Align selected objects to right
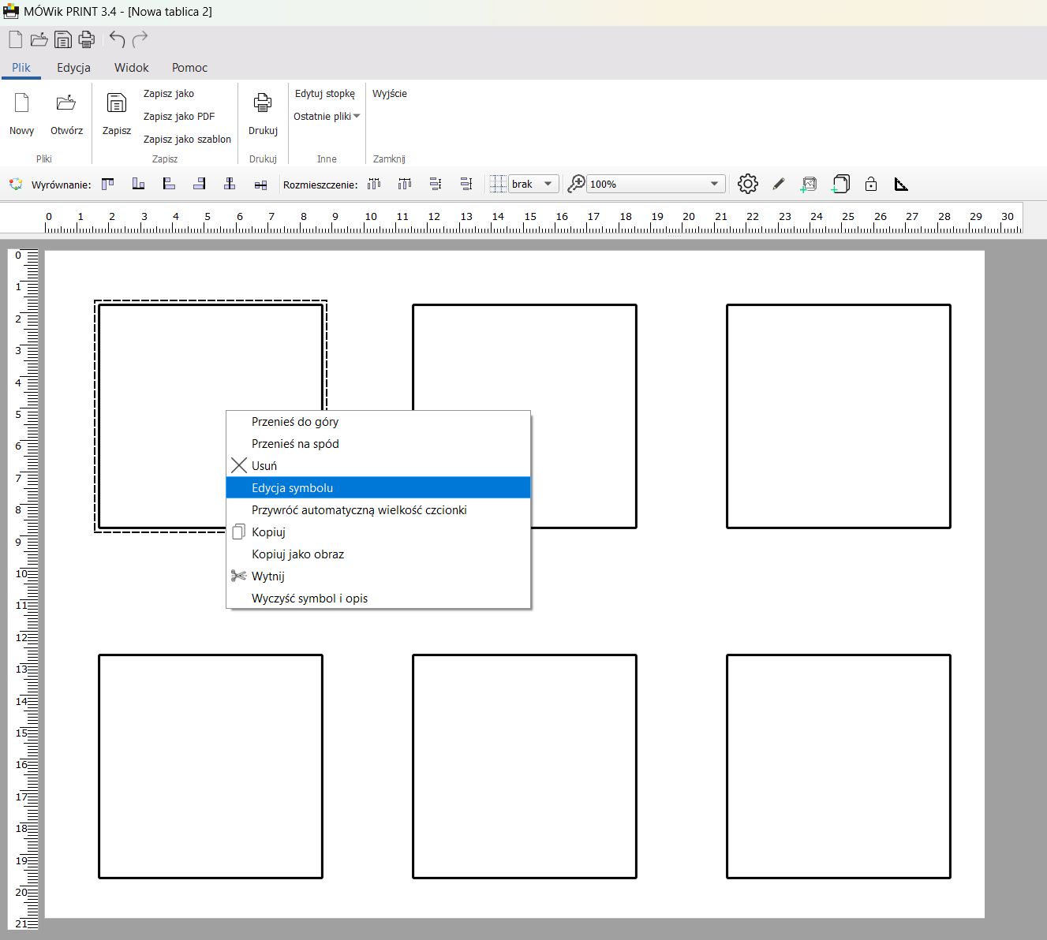The height and width of the screenshot is (940, 1047). point(200,184)
